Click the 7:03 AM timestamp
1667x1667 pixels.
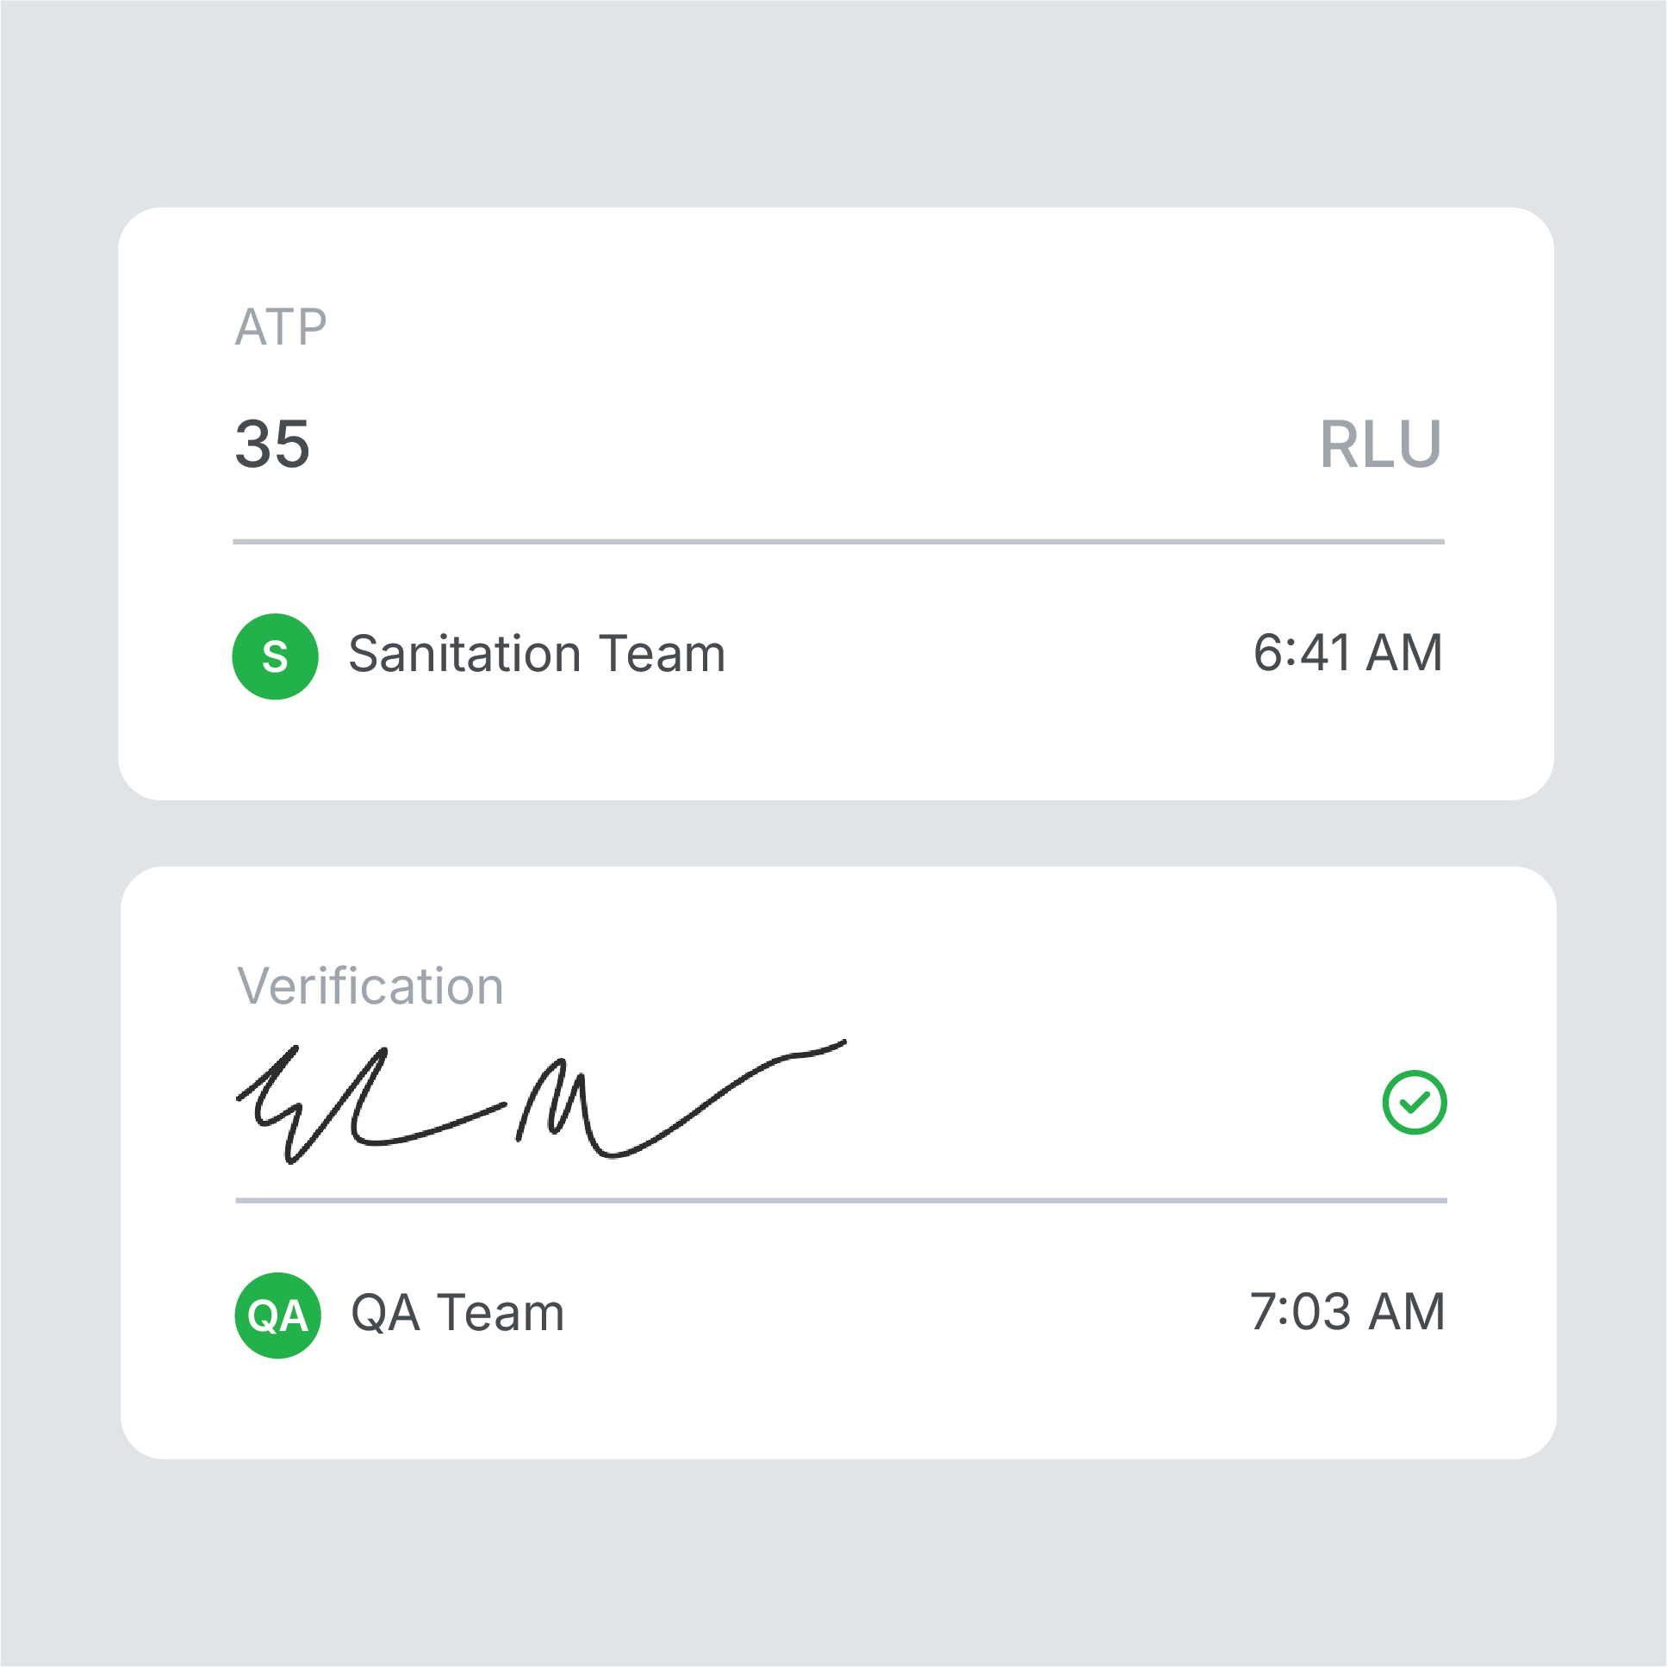tap(1347, 1312)
